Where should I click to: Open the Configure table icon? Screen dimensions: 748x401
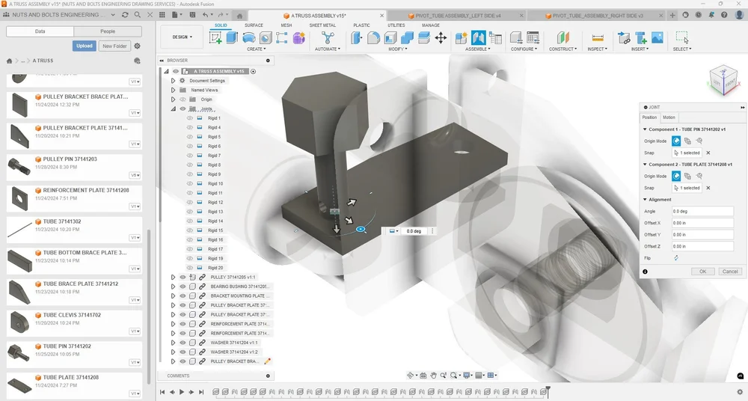coord(533,37)
